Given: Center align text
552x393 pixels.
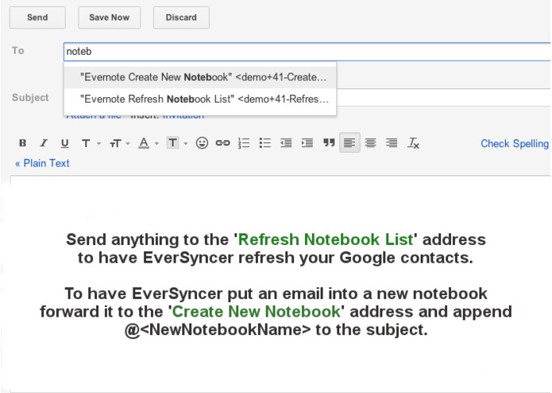Looking at the screenshot, I should coord(370,142).
